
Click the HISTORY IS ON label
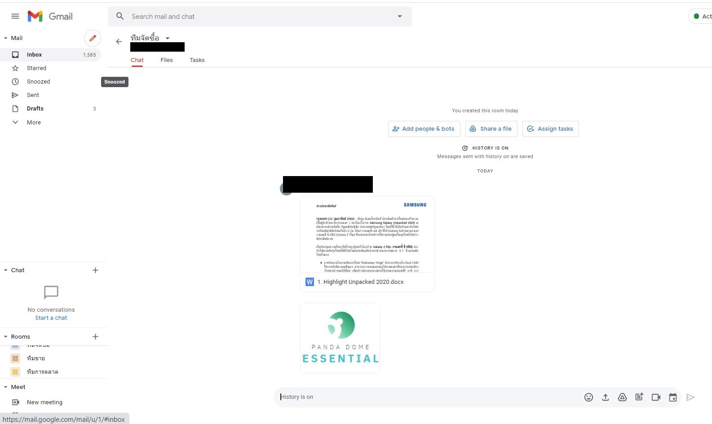[x=490, y=148]
